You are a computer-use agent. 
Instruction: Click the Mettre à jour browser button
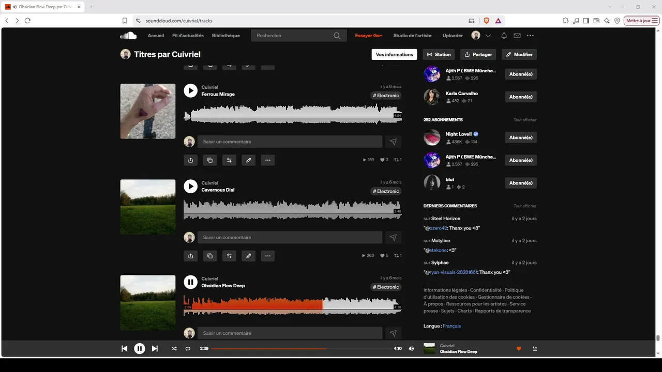[642, 21]
